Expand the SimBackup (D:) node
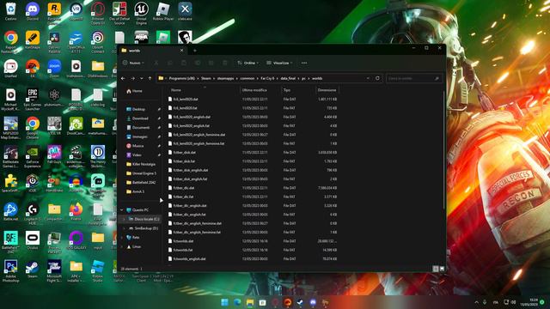This screenshot has width=550, height=309. tap(124, 228)
